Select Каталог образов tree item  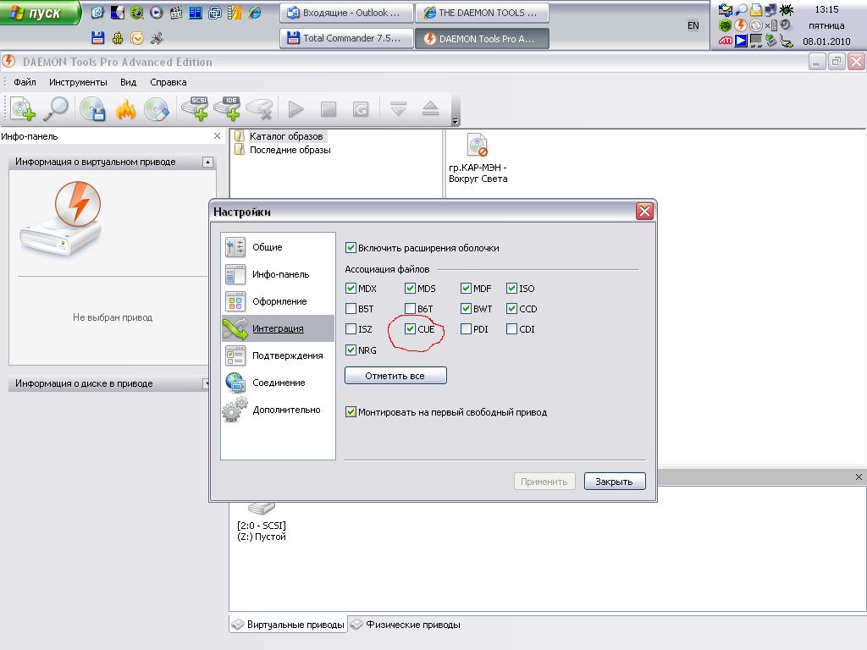coord(285,136)
